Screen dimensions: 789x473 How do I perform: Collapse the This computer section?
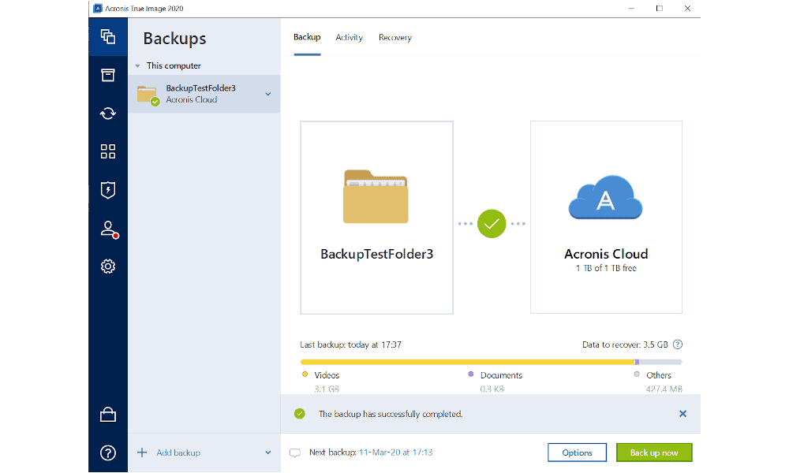(138, 65)
